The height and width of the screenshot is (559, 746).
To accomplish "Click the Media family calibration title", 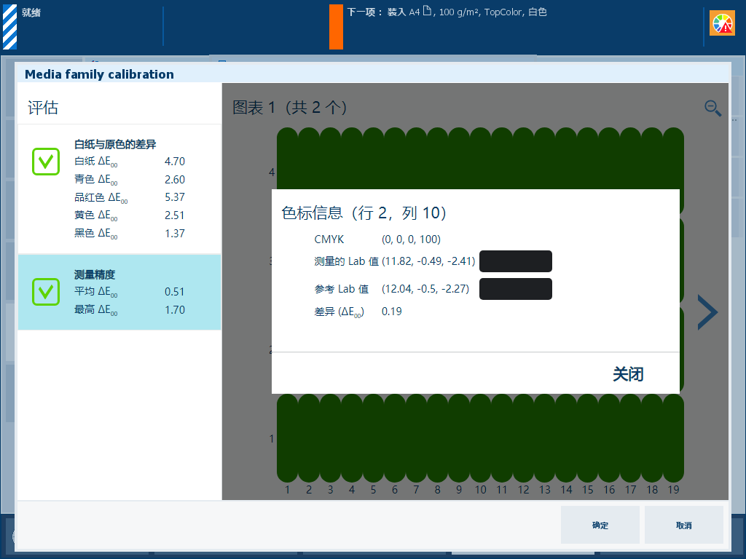I will click(99, 74).
